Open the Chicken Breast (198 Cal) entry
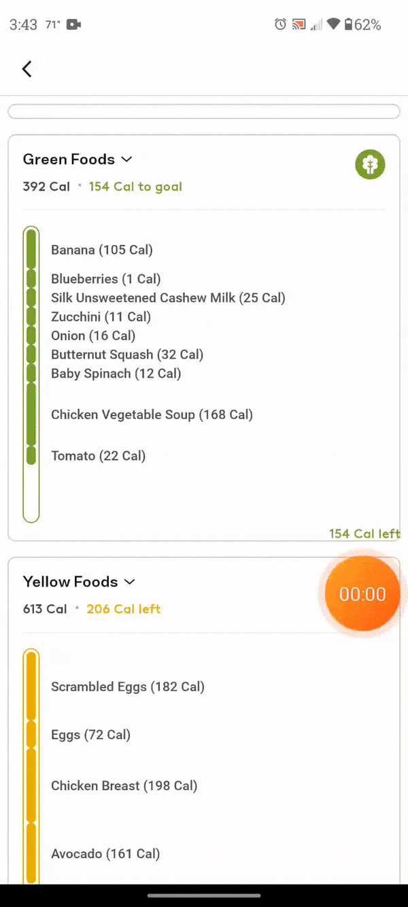 (124, 785)
